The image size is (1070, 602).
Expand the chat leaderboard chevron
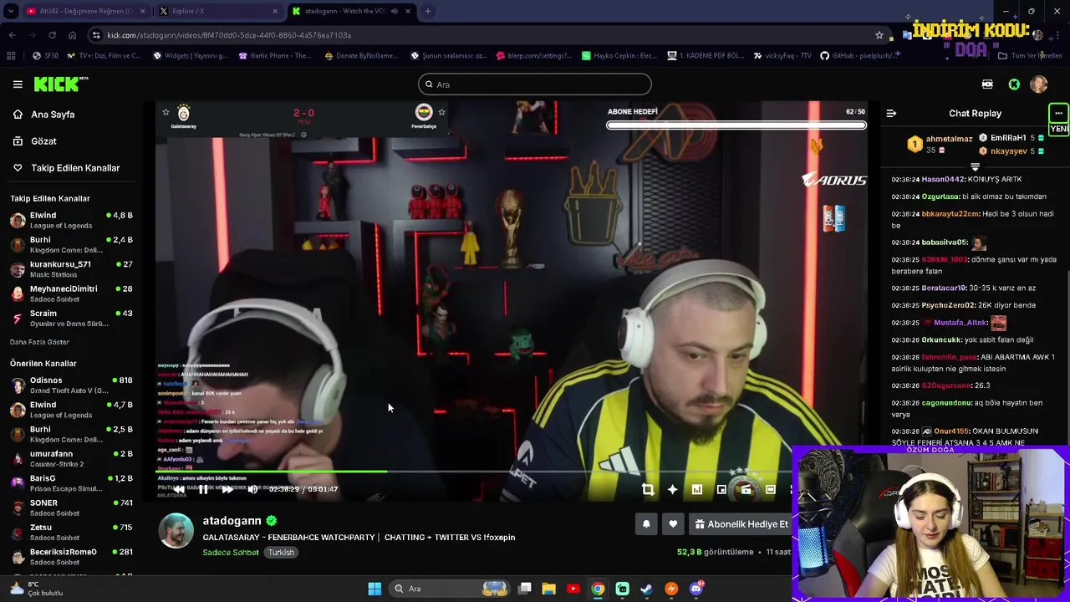pyautogui.click(x=975, y=168)
